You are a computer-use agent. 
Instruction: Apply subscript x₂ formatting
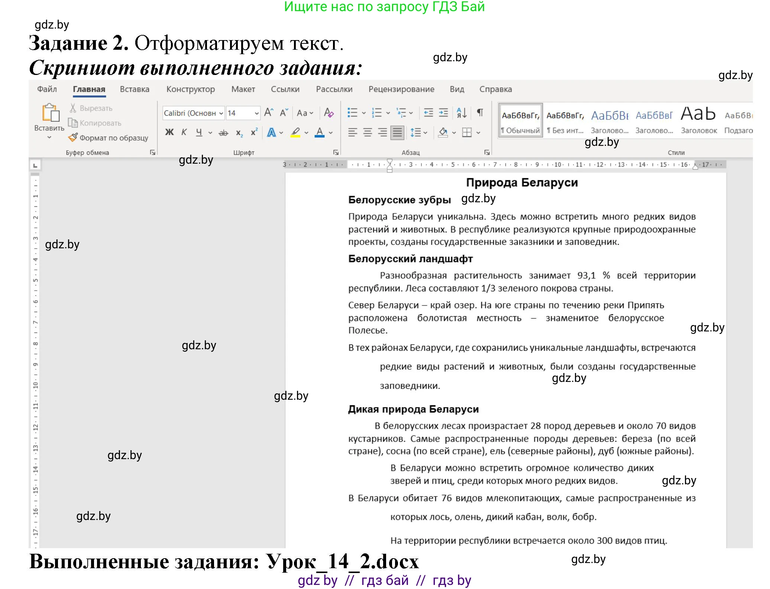pos(239,132)
